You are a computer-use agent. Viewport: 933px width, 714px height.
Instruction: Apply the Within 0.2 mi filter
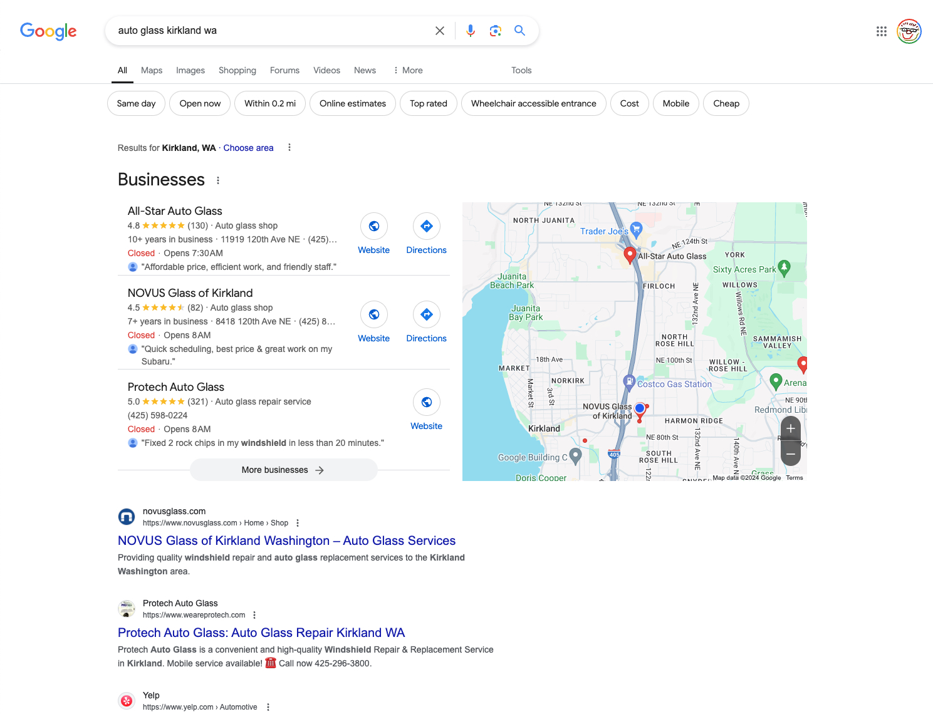(x=270, y=103)
